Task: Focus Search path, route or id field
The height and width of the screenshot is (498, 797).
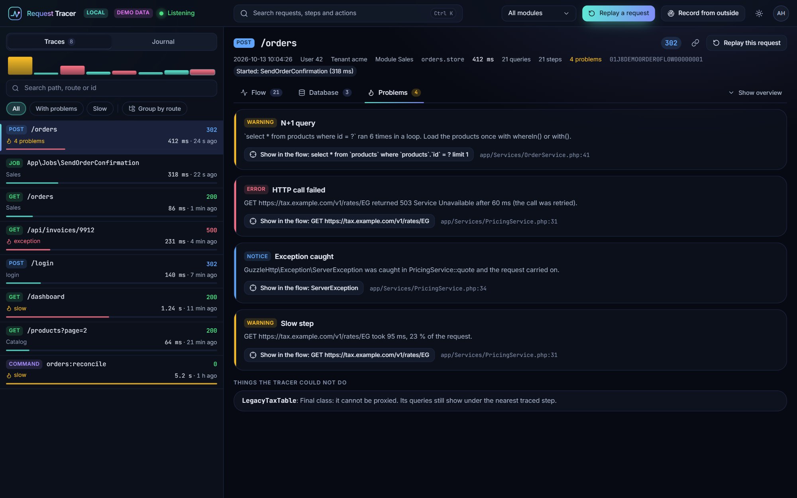Action: pyautogui.click(x=112, y=88)
